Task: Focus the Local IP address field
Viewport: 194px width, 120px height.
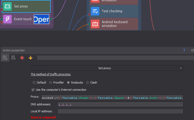Action: point(120,111)
